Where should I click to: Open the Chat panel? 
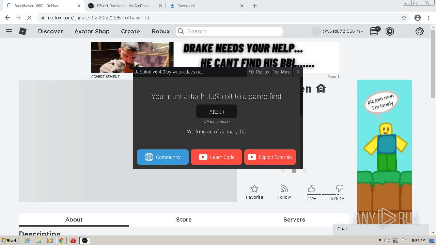[381, 229]
